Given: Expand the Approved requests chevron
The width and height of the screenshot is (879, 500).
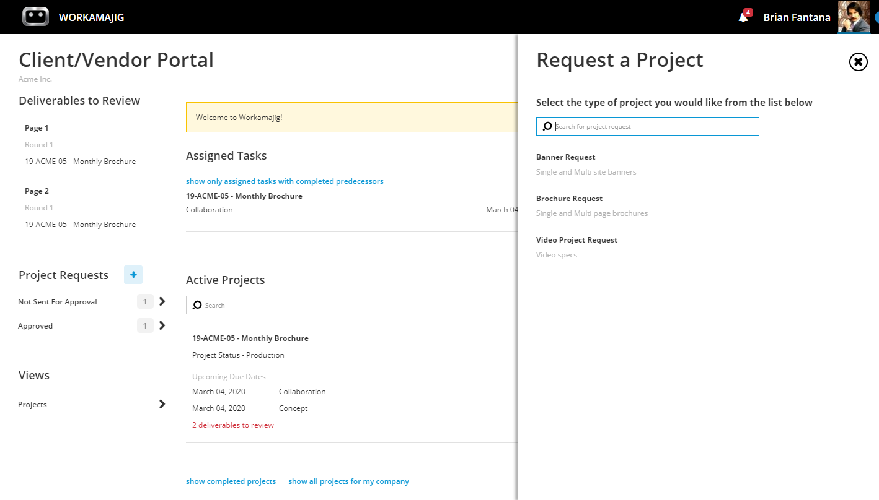Looking at the screenshot, I should tap(162, 325).
